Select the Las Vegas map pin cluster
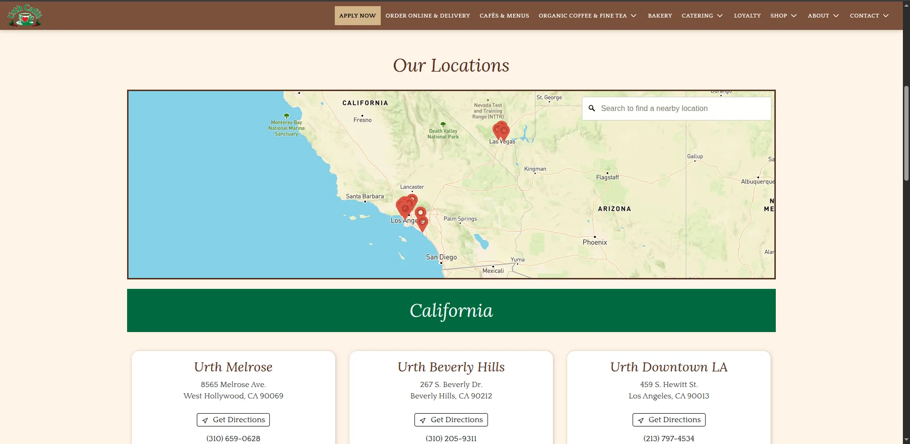The image size is (910, 444). point(501,130)
